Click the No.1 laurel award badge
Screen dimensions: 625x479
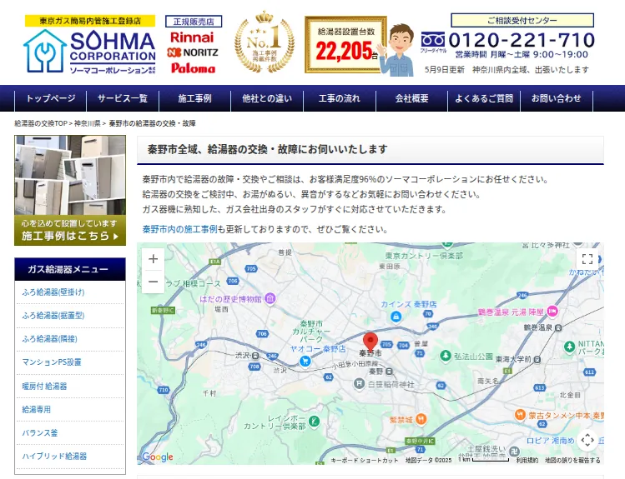pos(265,42)
